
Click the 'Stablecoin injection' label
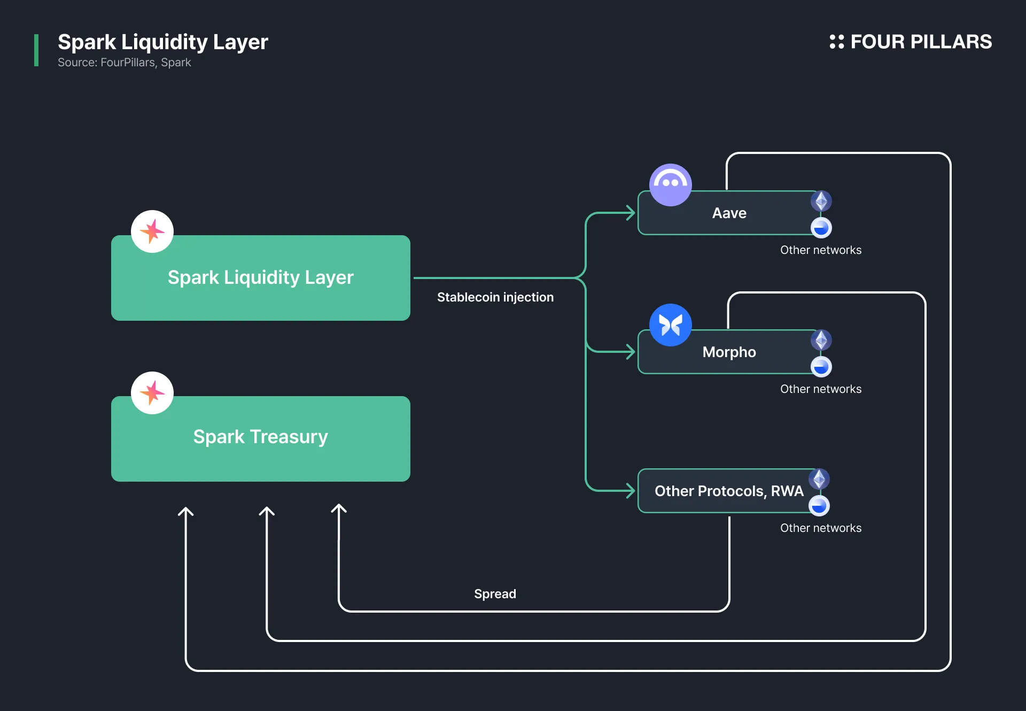tap(495, 297)
